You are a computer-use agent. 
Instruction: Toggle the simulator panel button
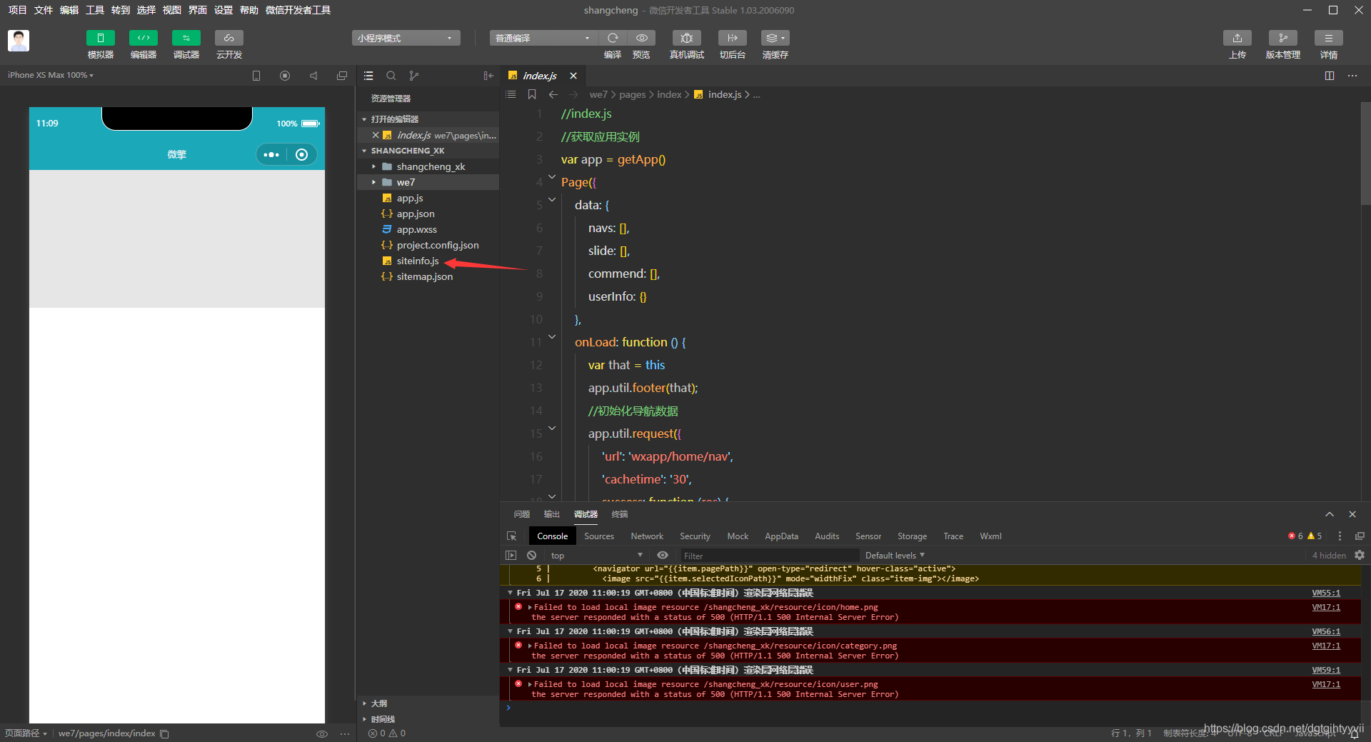(100, 38)
